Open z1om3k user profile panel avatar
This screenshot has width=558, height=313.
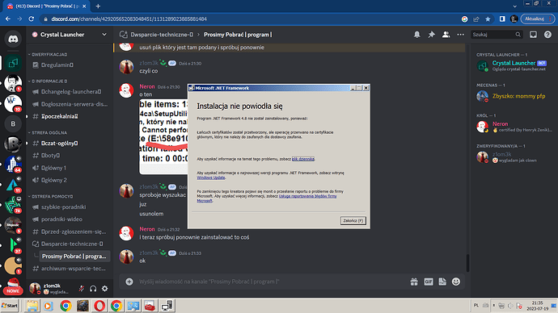[x=35, y=289]
